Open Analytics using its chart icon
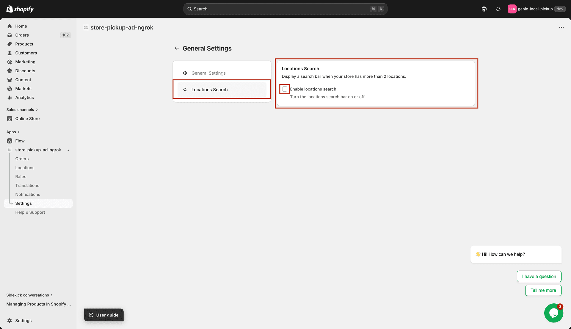 tap(10, 97)
